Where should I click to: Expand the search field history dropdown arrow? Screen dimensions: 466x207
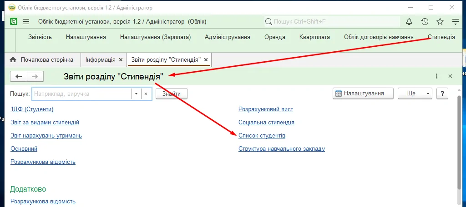click(x=136, y=94)
